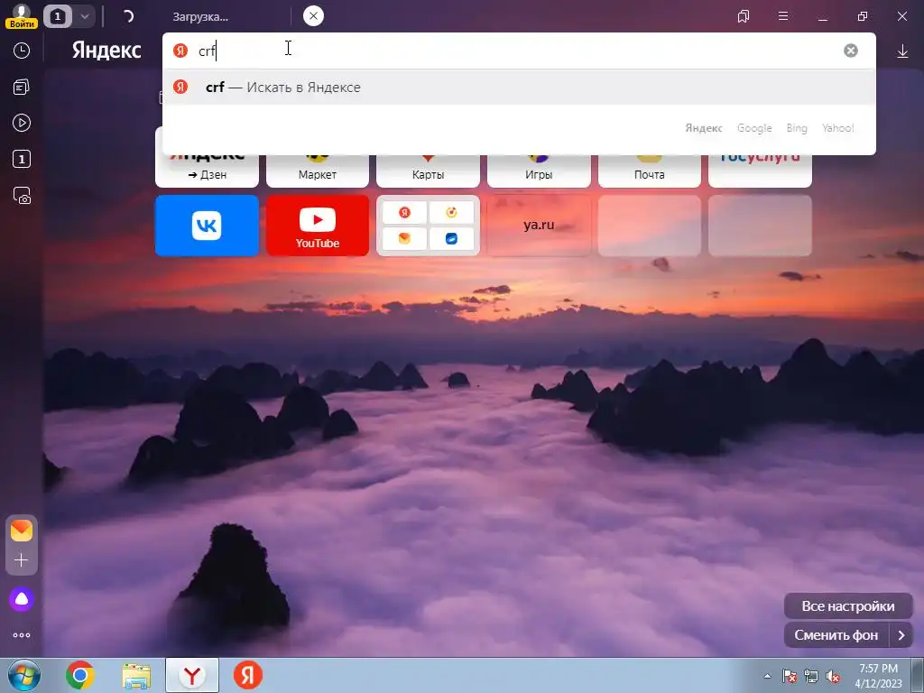
Task: Open the tabs panel in sidebar
Action: (22, 88)
